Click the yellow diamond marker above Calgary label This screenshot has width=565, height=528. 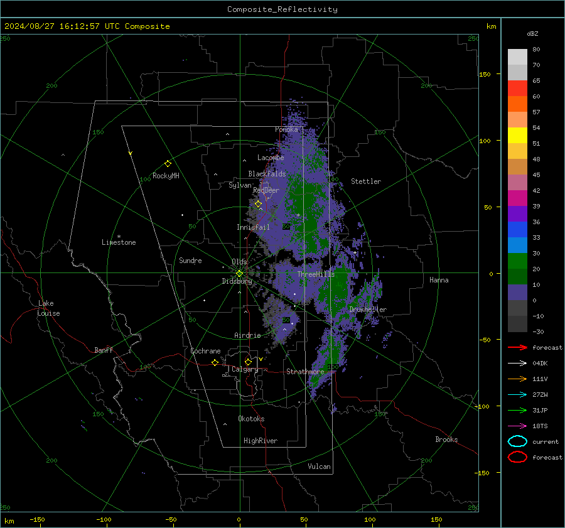pos(248,362)
